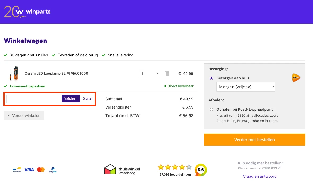Click the orange Verder met bestellen button

coord(254,140)
